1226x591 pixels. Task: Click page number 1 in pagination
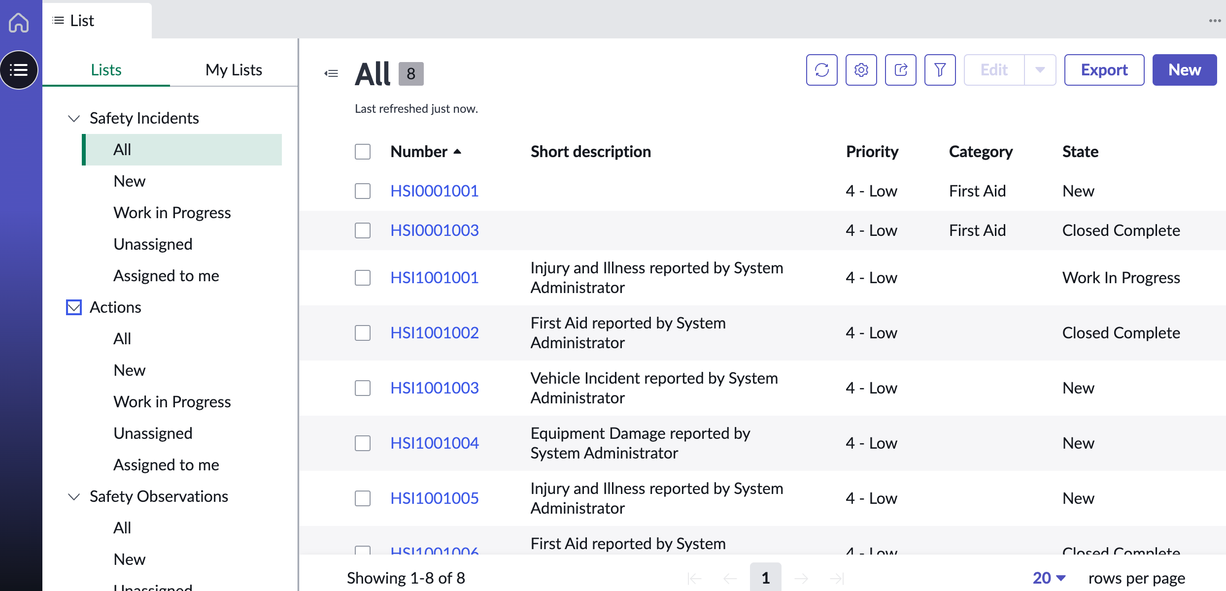[765, 578]
